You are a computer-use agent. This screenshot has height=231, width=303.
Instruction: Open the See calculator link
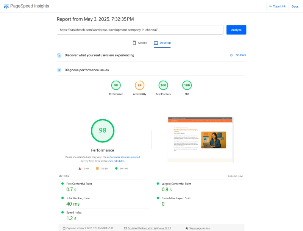click(x=117, y=161)
